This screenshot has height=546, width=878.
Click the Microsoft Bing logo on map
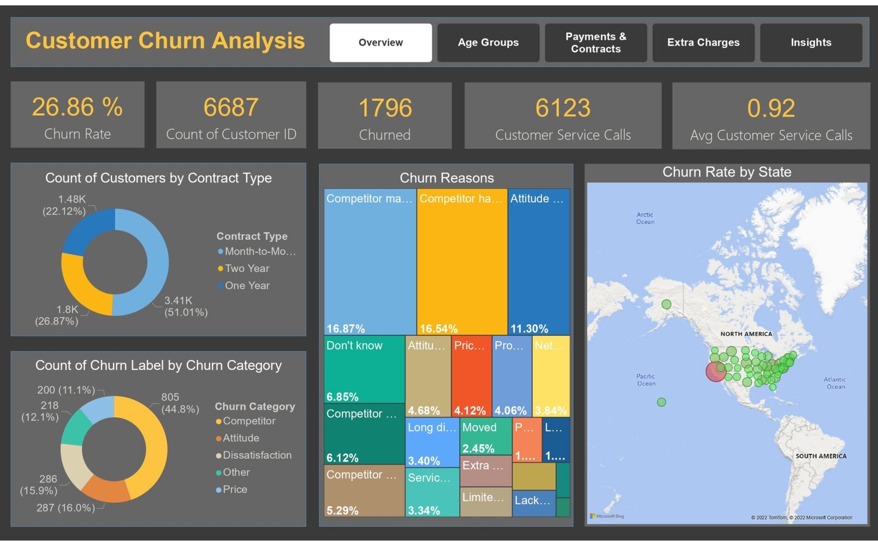(x=607, y=516)
